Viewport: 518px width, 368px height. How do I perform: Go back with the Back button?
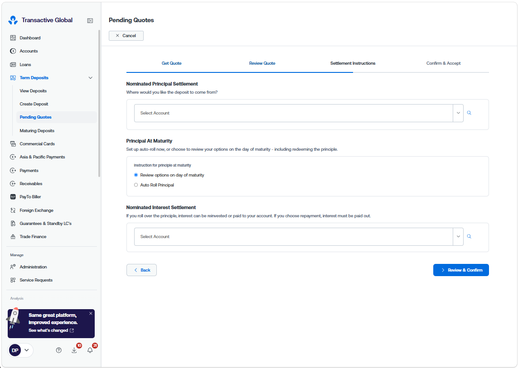(141, 270)
